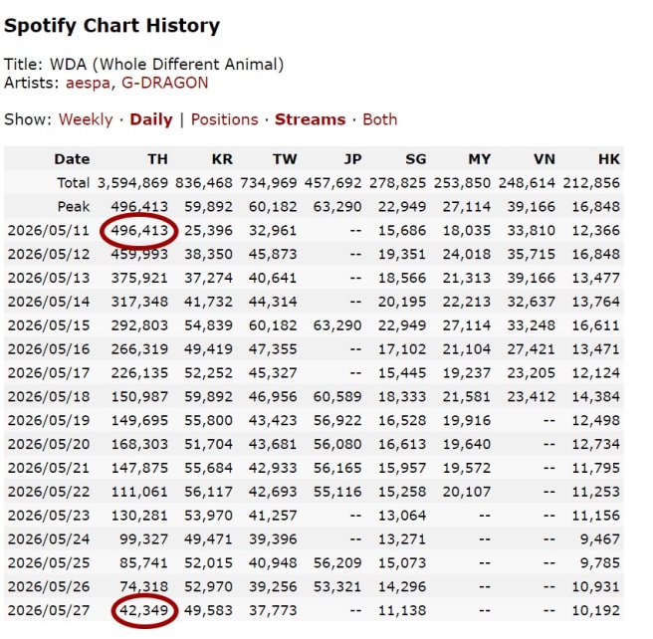This screenshot has width=653, height=639.
Task: Click the date 2026/05/24
Action: 49,538
